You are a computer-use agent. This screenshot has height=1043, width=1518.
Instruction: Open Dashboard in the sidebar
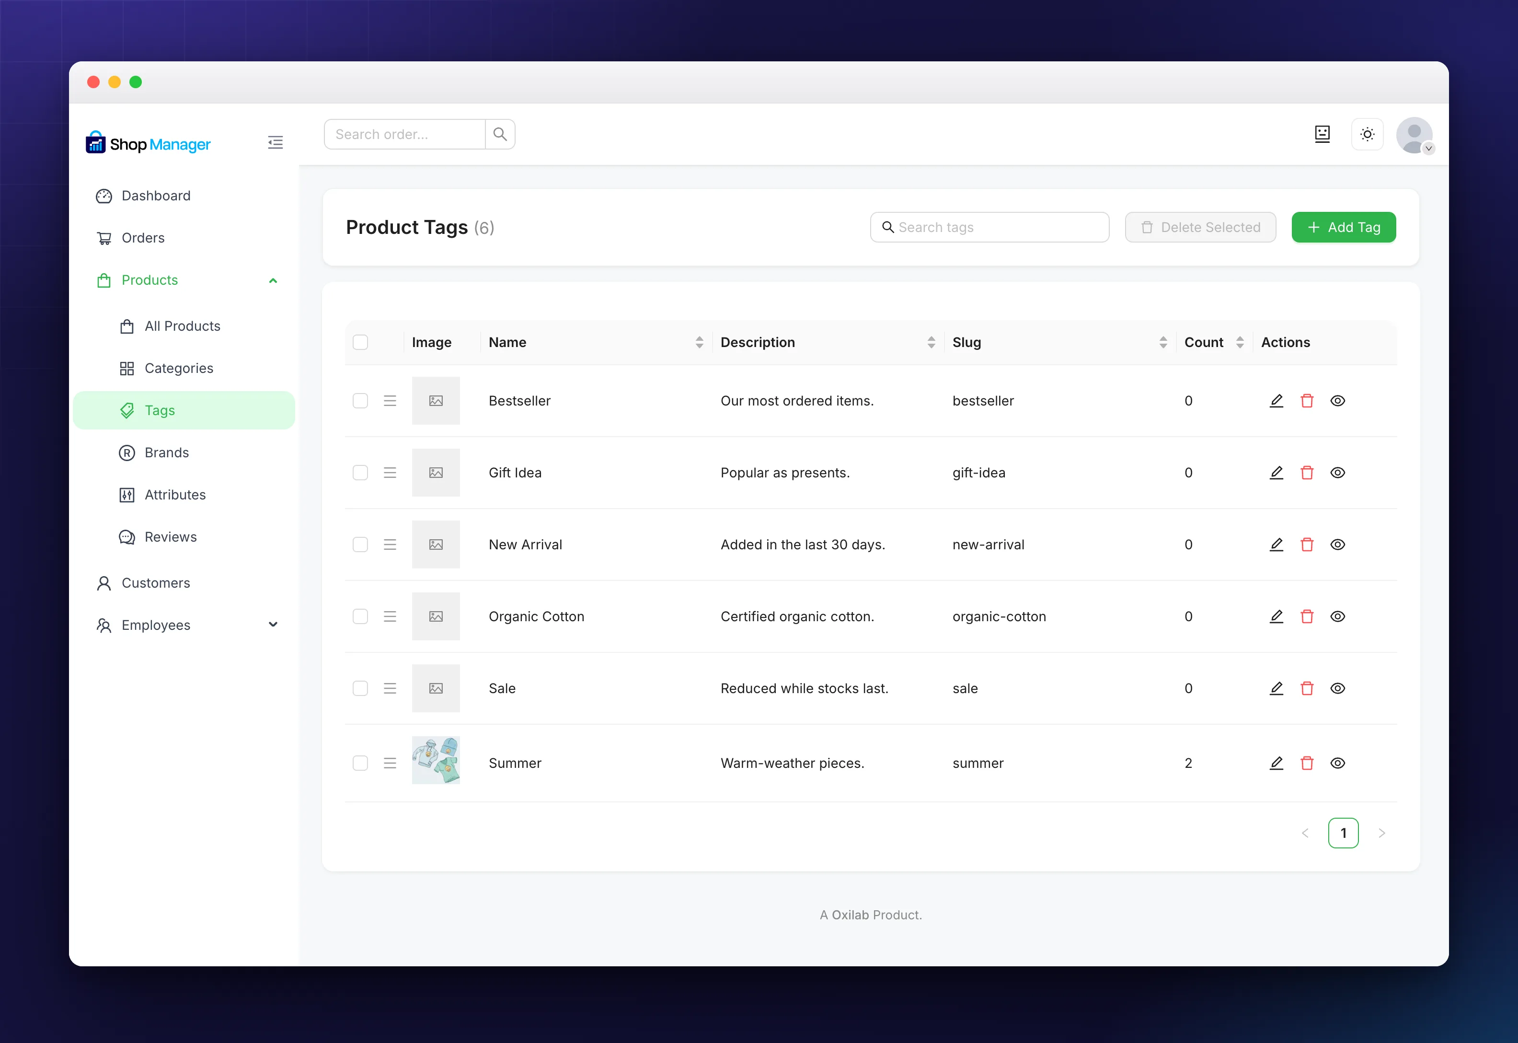[184, 196]
